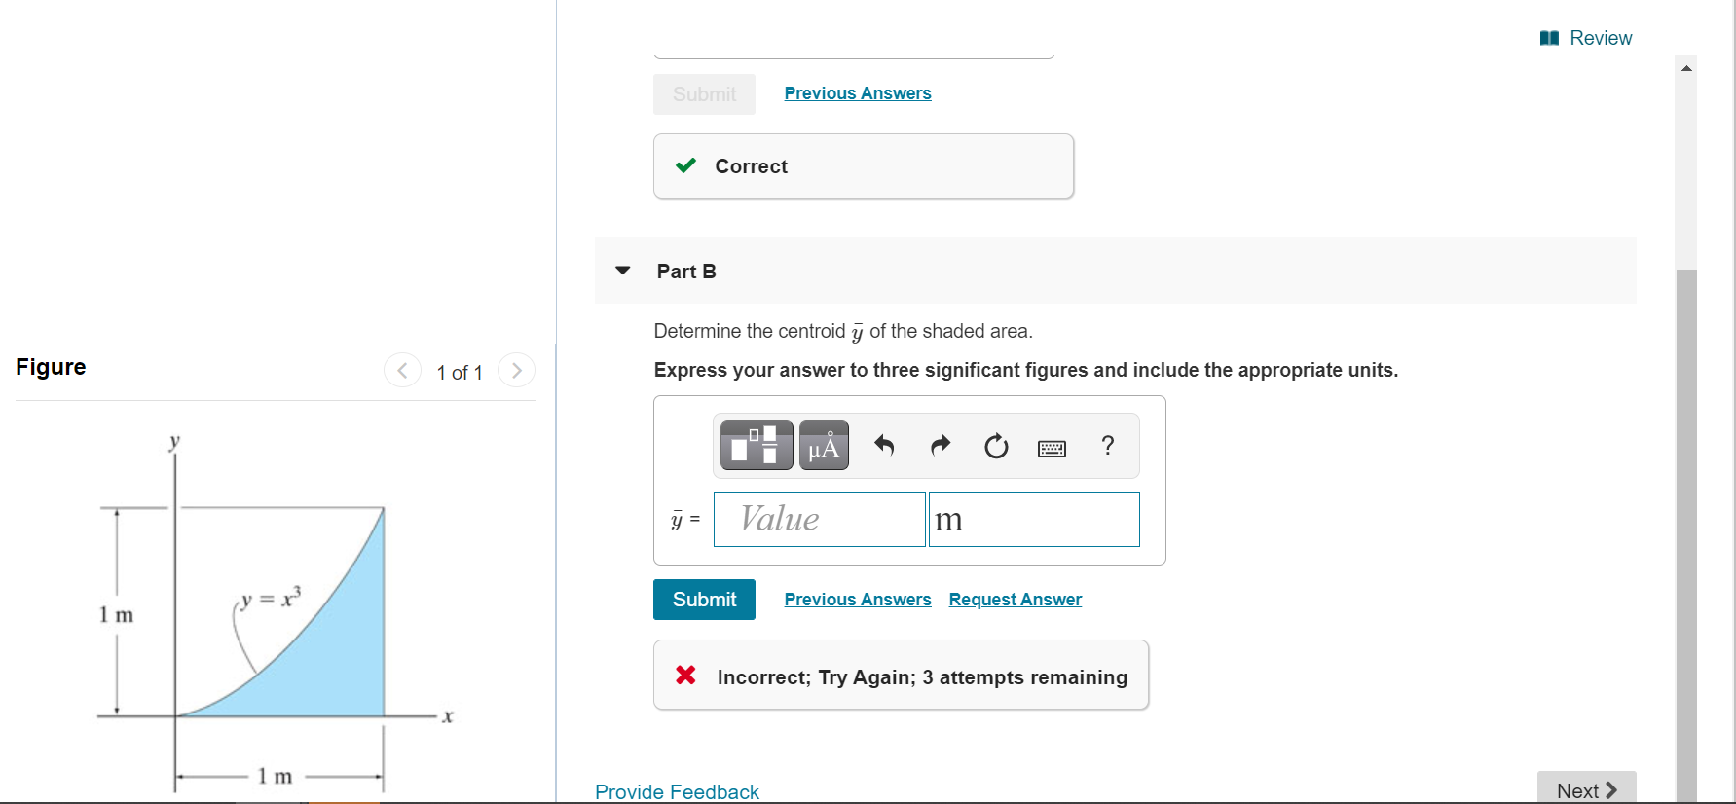Image resolution: width=1736 pixels, height=804 pixels.
Task: Submit the Part B answer
Action: [x=703, y=599]
